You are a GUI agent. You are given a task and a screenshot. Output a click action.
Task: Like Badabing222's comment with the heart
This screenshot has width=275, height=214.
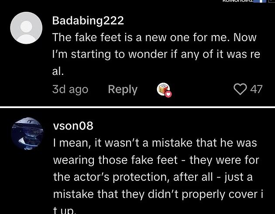point(240,89)
